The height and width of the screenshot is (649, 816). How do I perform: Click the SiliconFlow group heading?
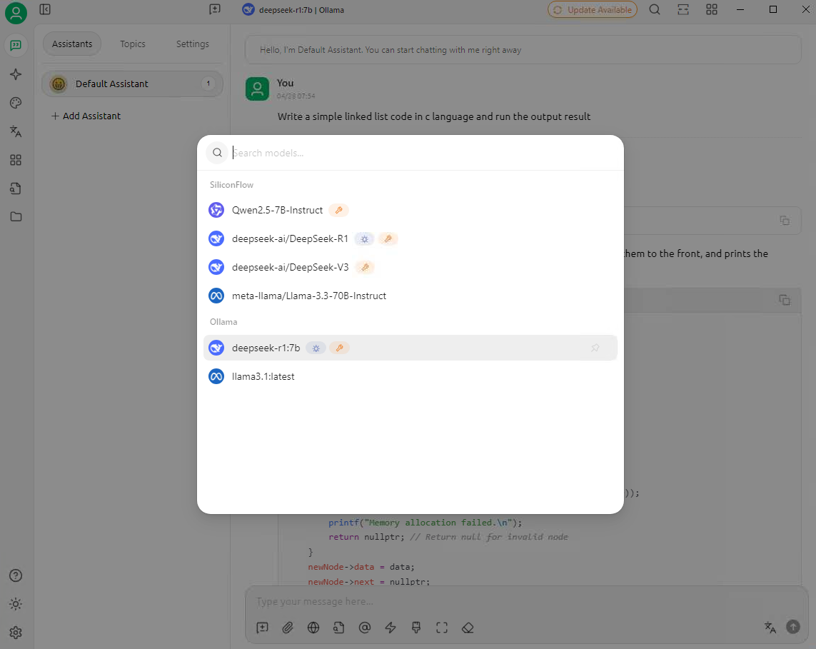point(231,185)
